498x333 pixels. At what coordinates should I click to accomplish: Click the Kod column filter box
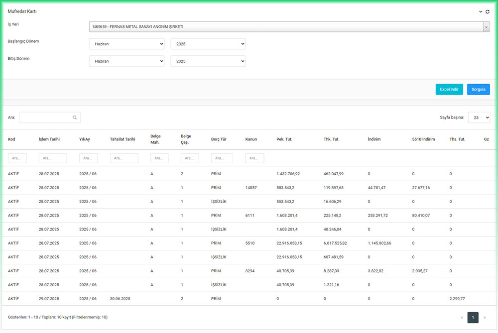17,158
